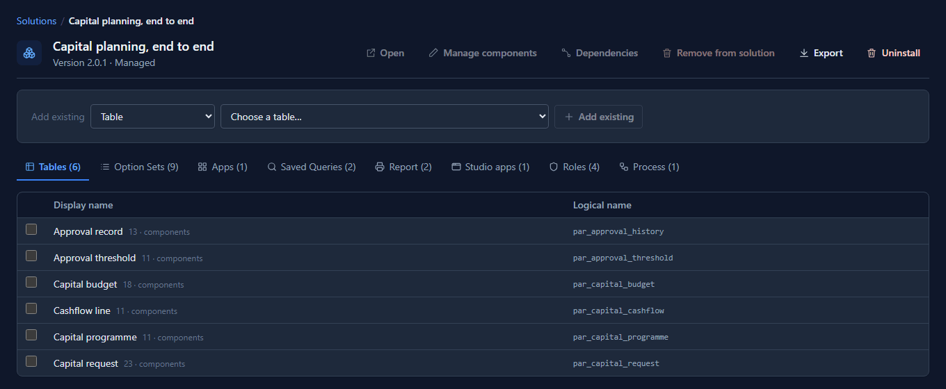Viewport: 946px width, 389px height.
Task: Click the solution logo icon beside the title
Action: [x=29, y=53]
